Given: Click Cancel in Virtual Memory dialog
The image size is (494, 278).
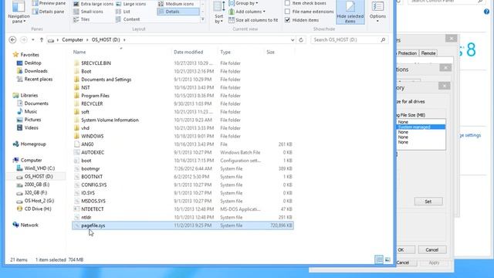Looking at the screenshot, I should pos(432,250).
